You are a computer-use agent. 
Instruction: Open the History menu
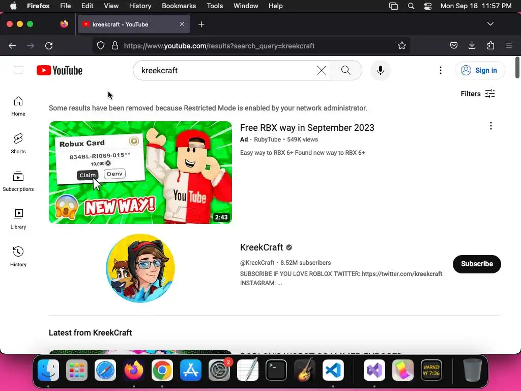click(x=140, y=6)
